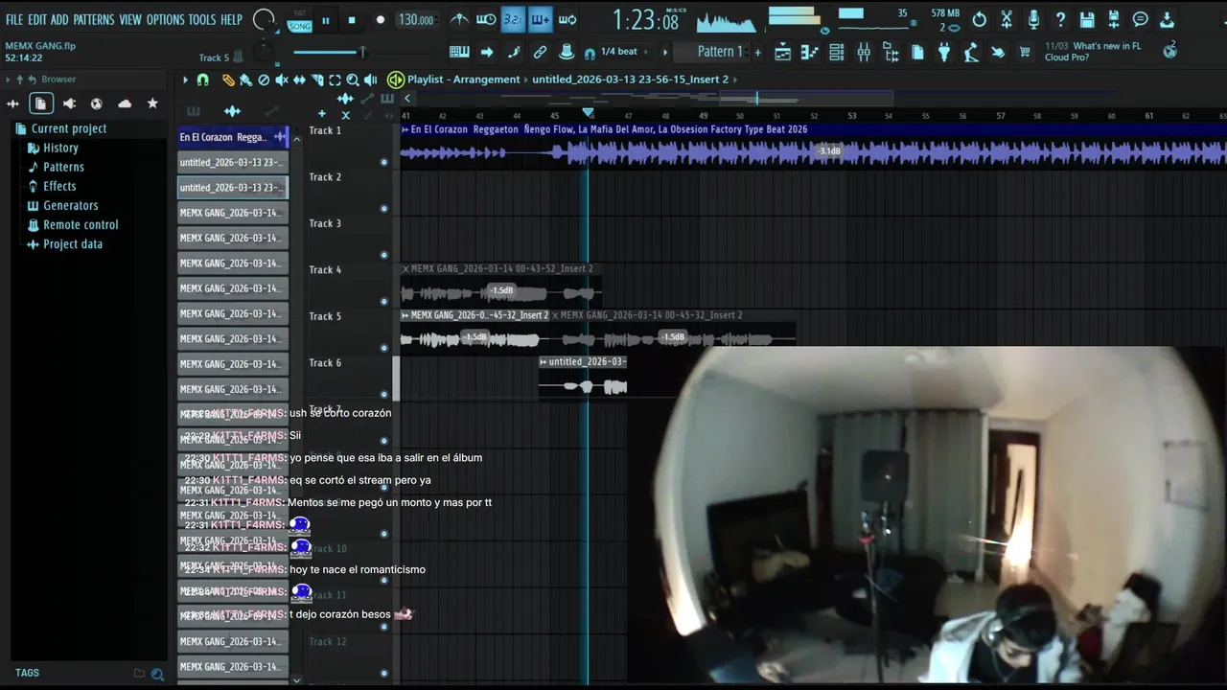Save the project with disk icon
This screenshot has height=690, width=1227.
tap(1087, 19)
